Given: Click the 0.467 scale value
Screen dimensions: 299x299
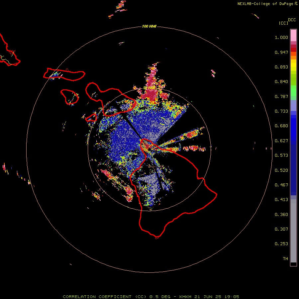Looking at the screenshot, I should pyautogui.click(x=281, y=185).
